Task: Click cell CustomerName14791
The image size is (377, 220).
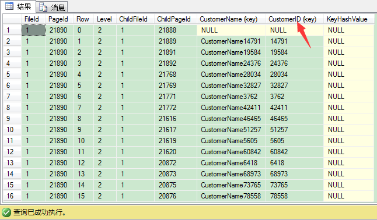Action: click(x=231, y=41)
